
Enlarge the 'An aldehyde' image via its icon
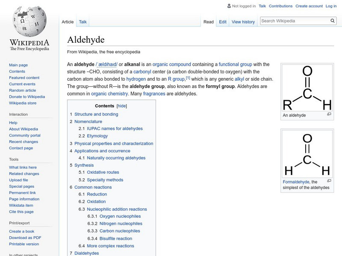(329, 114)
